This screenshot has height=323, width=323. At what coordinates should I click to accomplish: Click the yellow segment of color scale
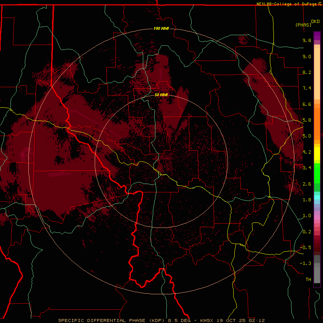(317, 154)
